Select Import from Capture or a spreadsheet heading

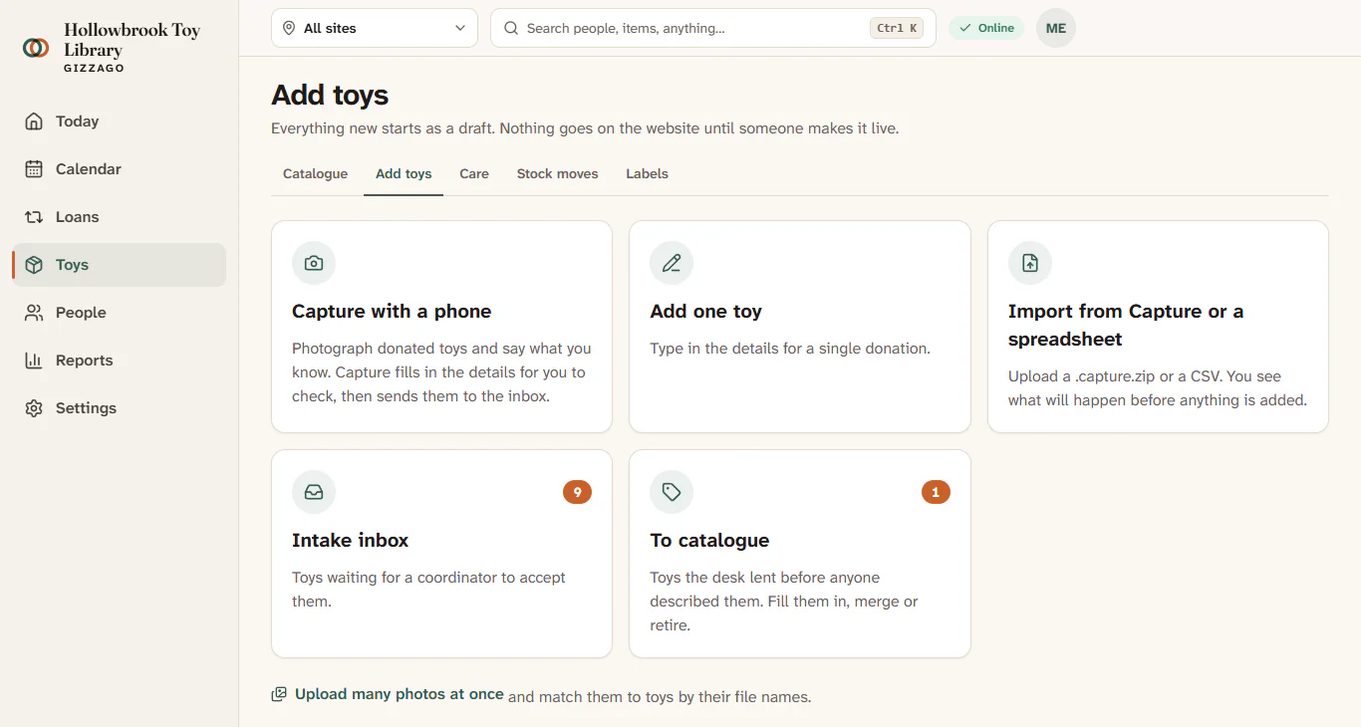tap(1126, 326)
